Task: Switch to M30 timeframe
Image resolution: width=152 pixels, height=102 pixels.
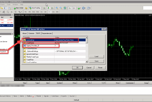Action: pyautogui.click(x=37, y=12)
